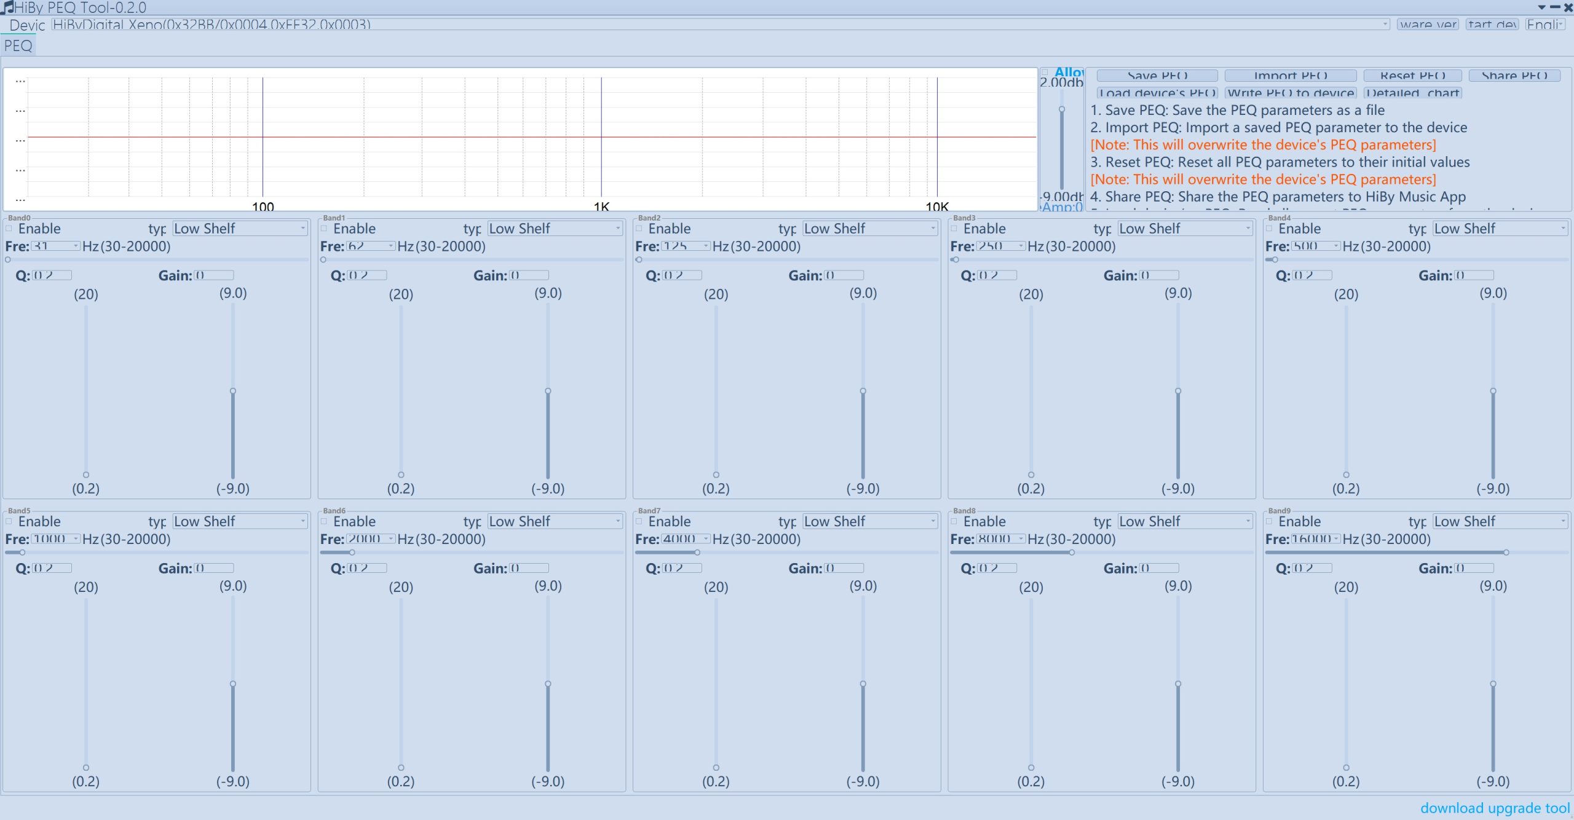Toggle the Band7 Enable checkbox
This screenshot has height=820, width=1574.
click(639, 521)
